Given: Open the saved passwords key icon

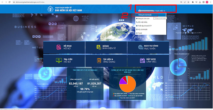Looking at the screenshot, I should tap(181, 2).
